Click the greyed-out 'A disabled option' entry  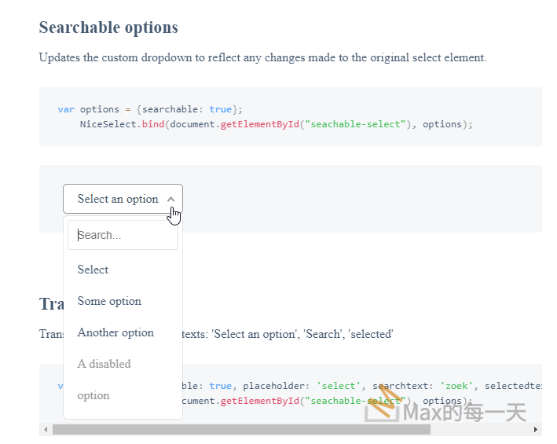pyautogui.click(x=104, y=379)
